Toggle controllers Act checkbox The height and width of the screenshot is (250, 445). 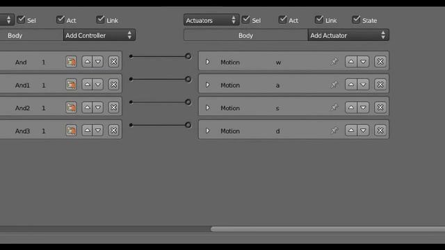(x=60, y=19)
